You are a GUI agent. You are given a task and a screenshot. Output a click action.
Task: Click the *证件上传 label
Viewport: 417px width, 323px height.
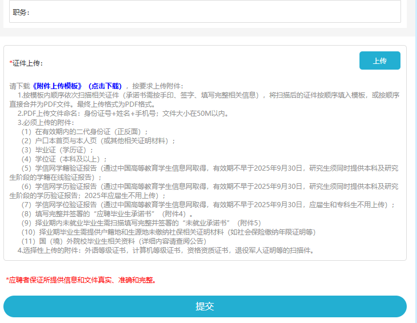(x=26, y=63)
